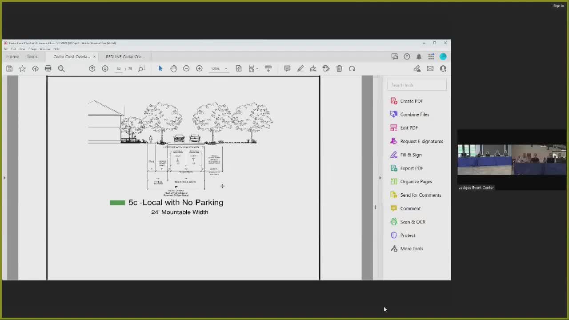Click the zoom in plus button

(199, 68)
